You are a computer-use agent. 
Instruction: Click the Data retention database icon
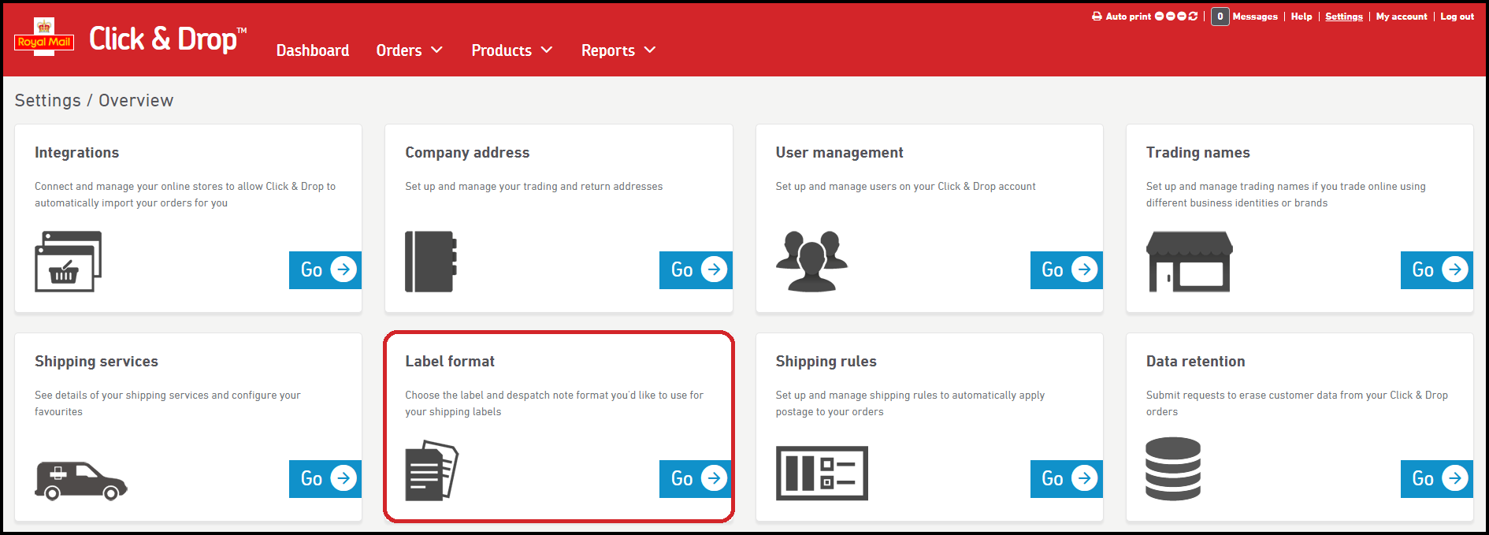click(x=1172, y=470)
